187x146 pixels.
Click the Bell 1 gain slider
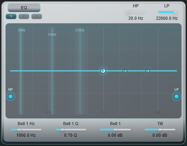coord(115,129)
